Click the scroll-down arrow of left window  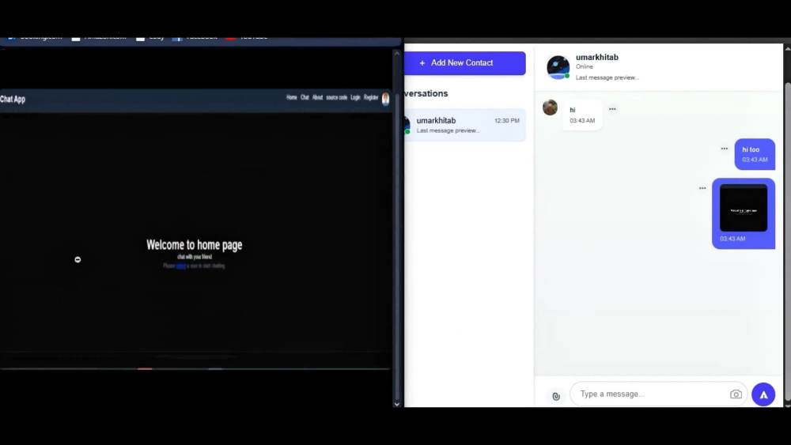click(396, 404)
